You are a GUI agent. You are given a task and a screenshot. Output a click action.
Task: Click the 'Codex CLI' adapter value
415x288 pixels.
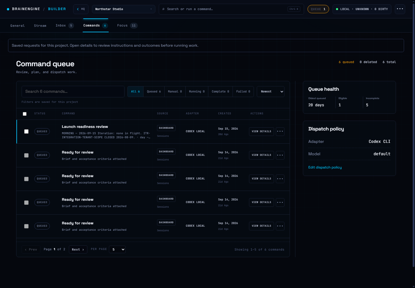coord(380,142)
